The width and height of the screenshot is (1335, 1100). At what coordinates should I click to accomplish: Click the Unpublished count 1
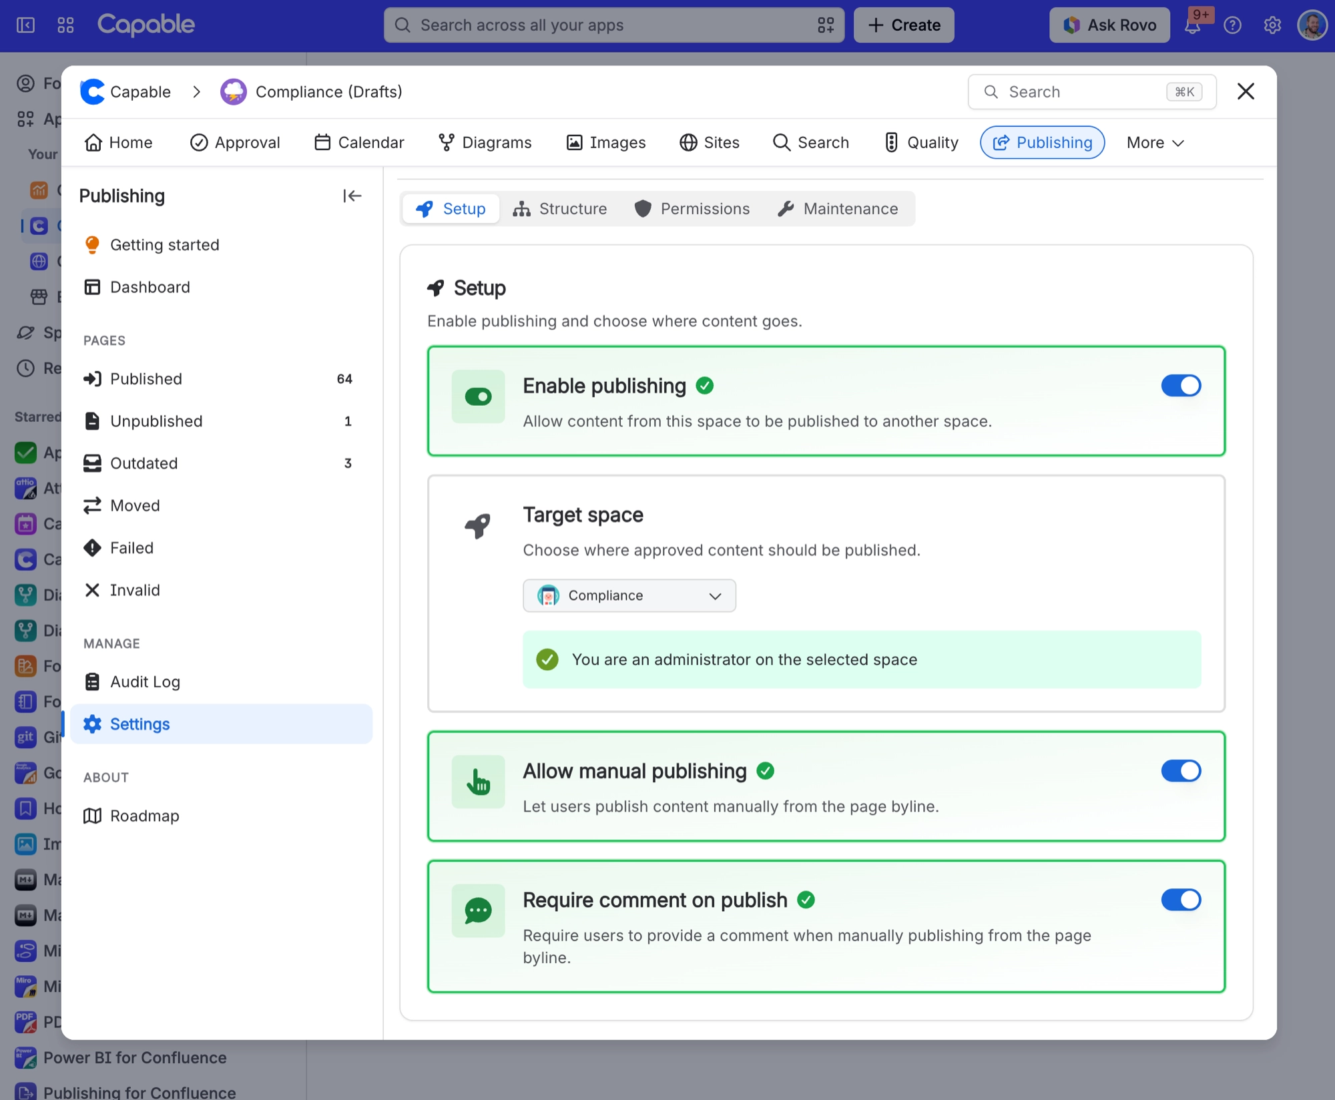pos(348,421)
